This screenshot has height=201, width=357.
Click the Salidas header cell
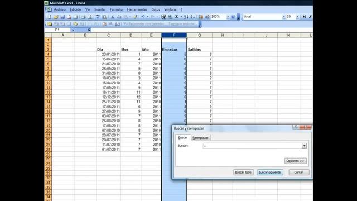tap(200, 50)
